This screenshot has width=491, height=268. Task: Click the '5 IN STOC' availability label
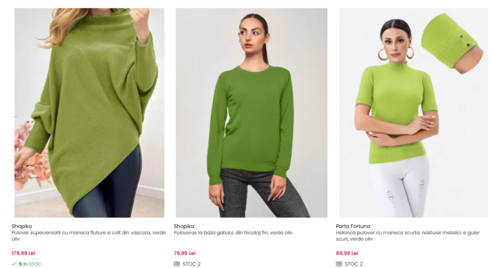(30, 264)
